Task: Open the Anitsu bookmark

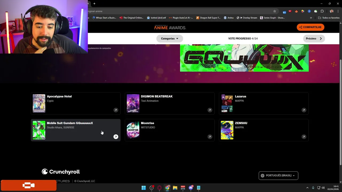Action: click(229, 18)
